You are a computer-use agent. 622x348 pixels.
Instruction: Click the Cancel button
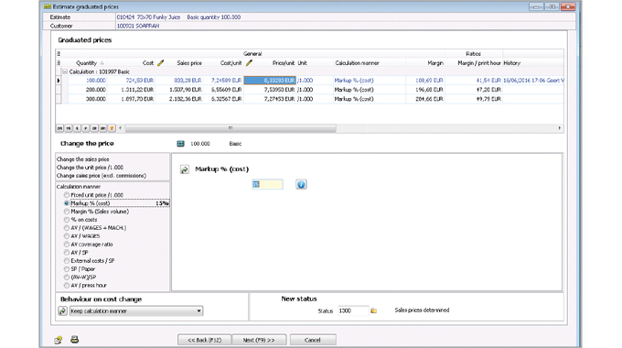pos(313,340)
